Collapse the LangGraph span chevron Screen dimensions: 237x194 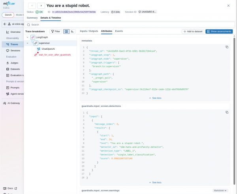28,37
